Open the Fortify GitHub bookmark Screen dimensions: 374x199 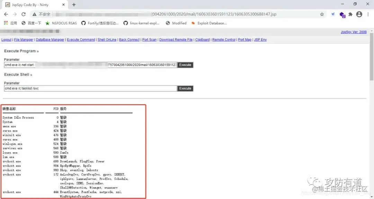100,23
